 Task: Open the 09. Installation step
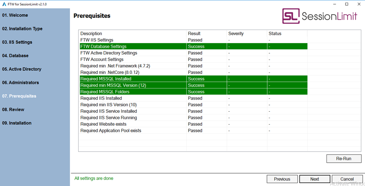(x=17, y=123)
